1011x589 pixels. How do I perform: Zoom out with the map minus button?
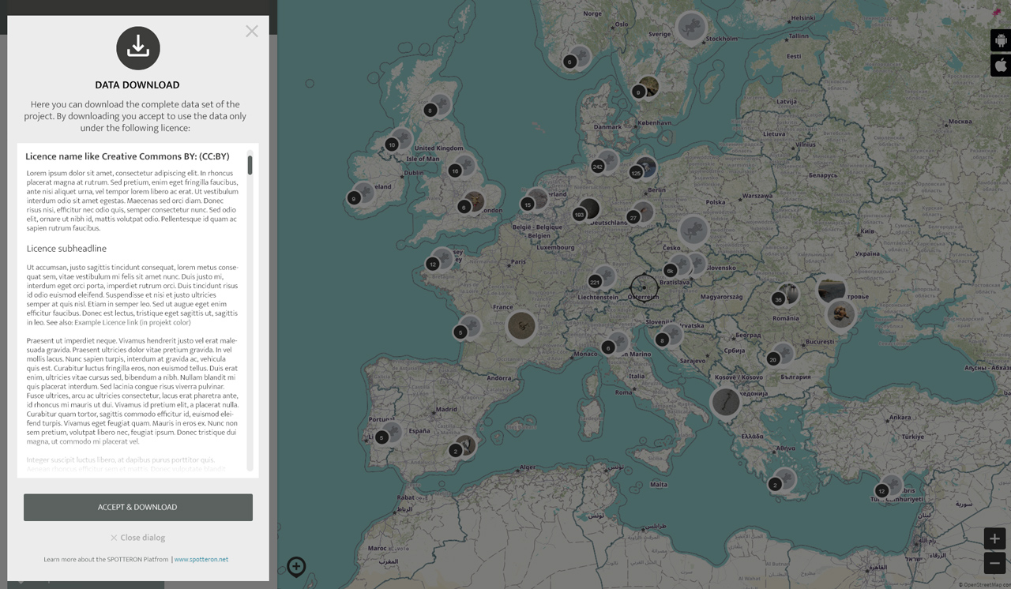coord(994,563)
